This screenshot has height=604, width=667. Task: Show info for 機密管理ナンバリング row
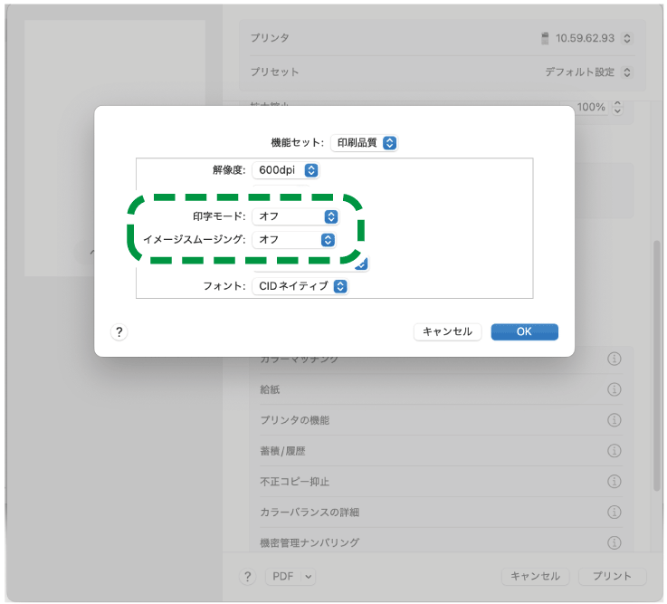[615, 542]
